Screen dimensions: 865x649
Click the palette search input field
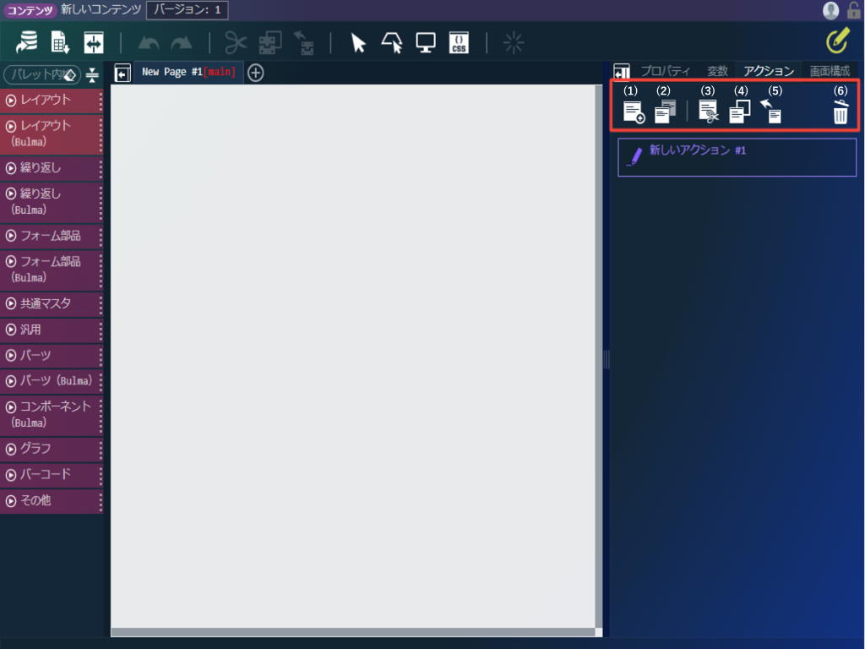(42, 74)
